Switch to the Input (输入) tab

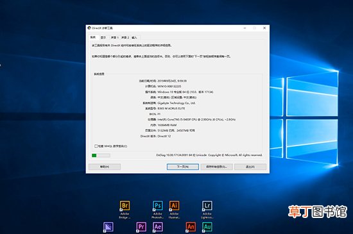click(x=134, y=38)
